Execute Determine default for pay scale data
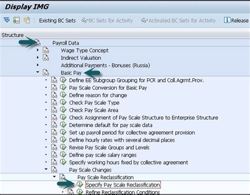 click(x=63, y=125)
